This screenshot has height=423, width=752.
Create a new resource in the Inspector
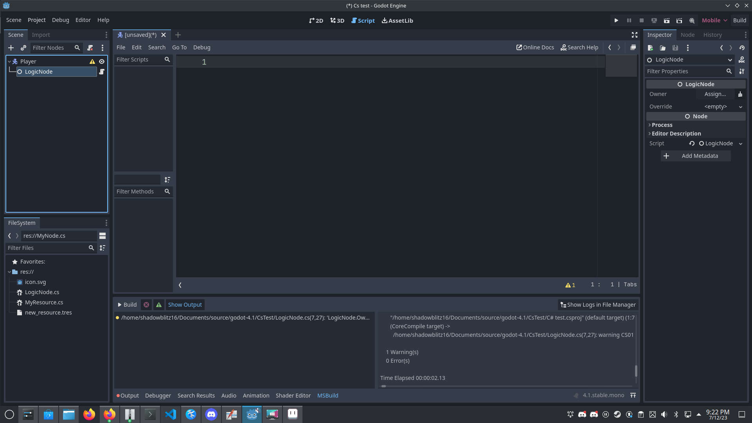(x=650, y=48)
